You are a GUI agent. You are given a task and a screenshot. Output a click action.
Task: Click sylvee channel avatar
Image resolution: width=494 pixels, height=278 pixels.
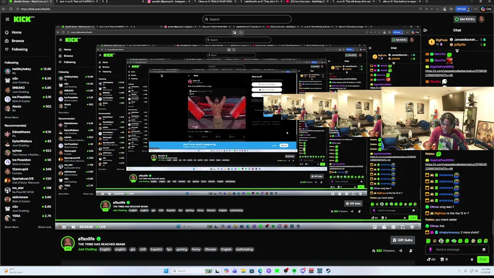pos(7,152)
